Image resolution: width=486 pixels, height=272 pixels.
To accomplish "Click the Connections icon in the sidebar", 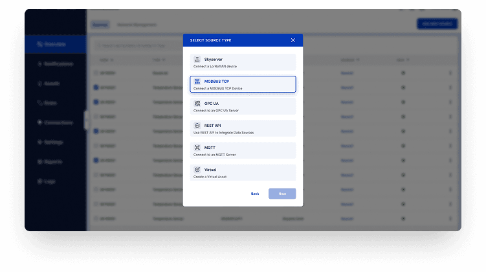I will click(x=39, y=122).
